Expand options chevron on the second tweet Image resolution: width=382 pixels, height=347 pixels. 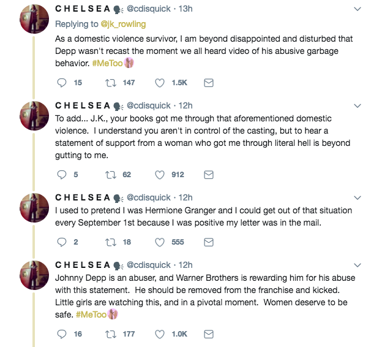(358, 105)
